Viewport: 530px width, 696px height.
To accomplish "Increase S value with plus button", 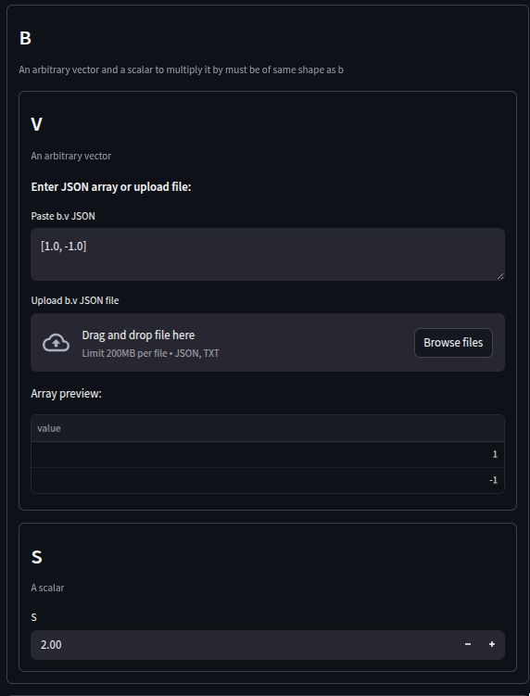I will click(x=492, y=644).
